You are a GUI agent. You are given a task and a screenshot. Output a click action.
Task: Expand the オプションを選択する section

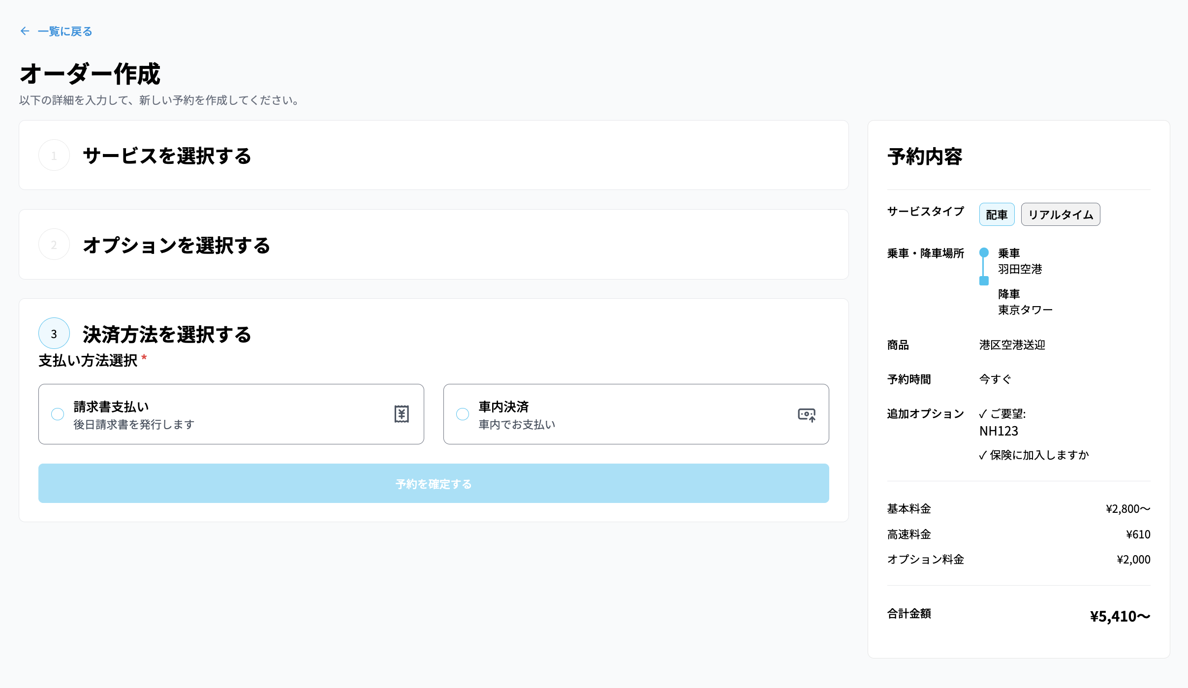tap(177, 245)
